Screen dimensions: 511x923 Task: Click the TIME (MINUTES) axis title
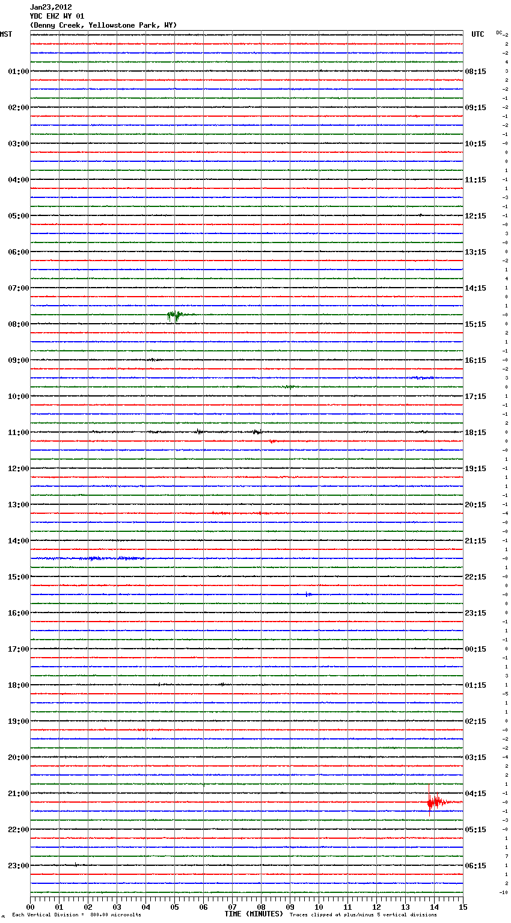point(254,914)
